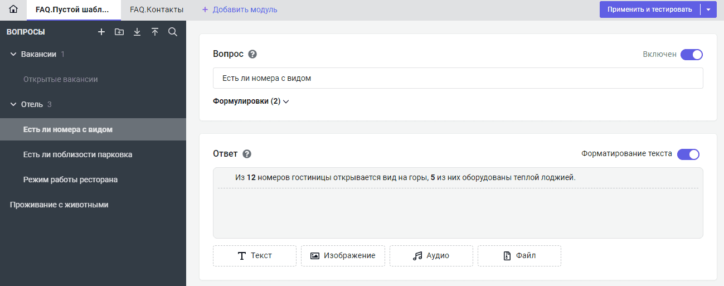Click the Вопрос text input field

coord(458,79)
